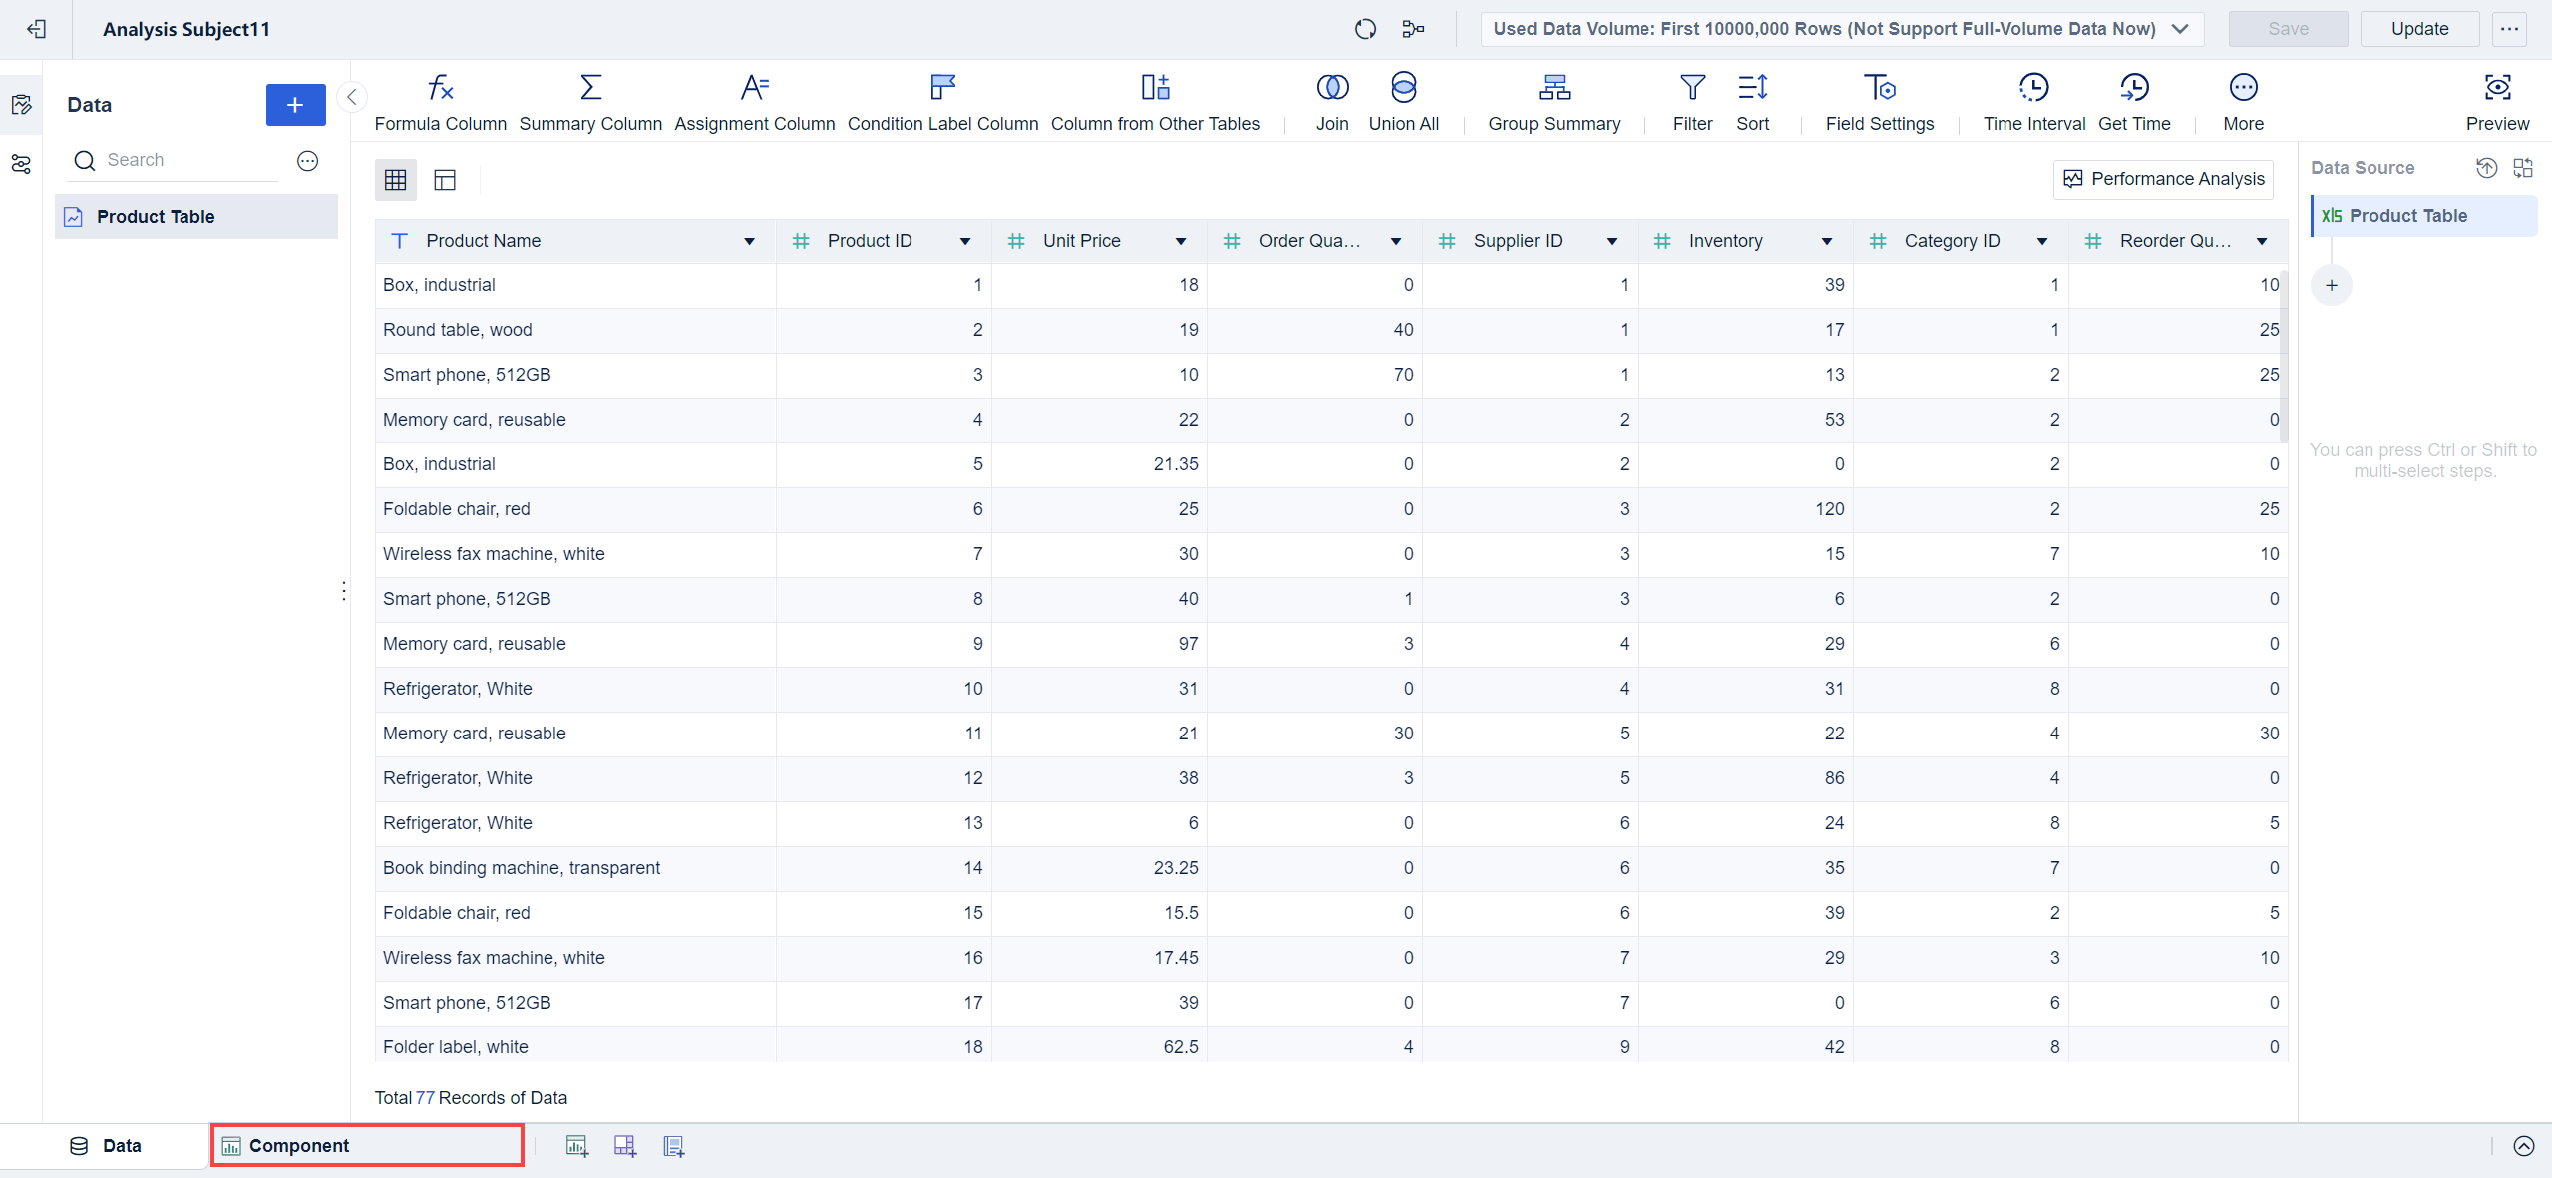Click the Update button
Viewport: 2552px width, 1178px height.
2421,29
